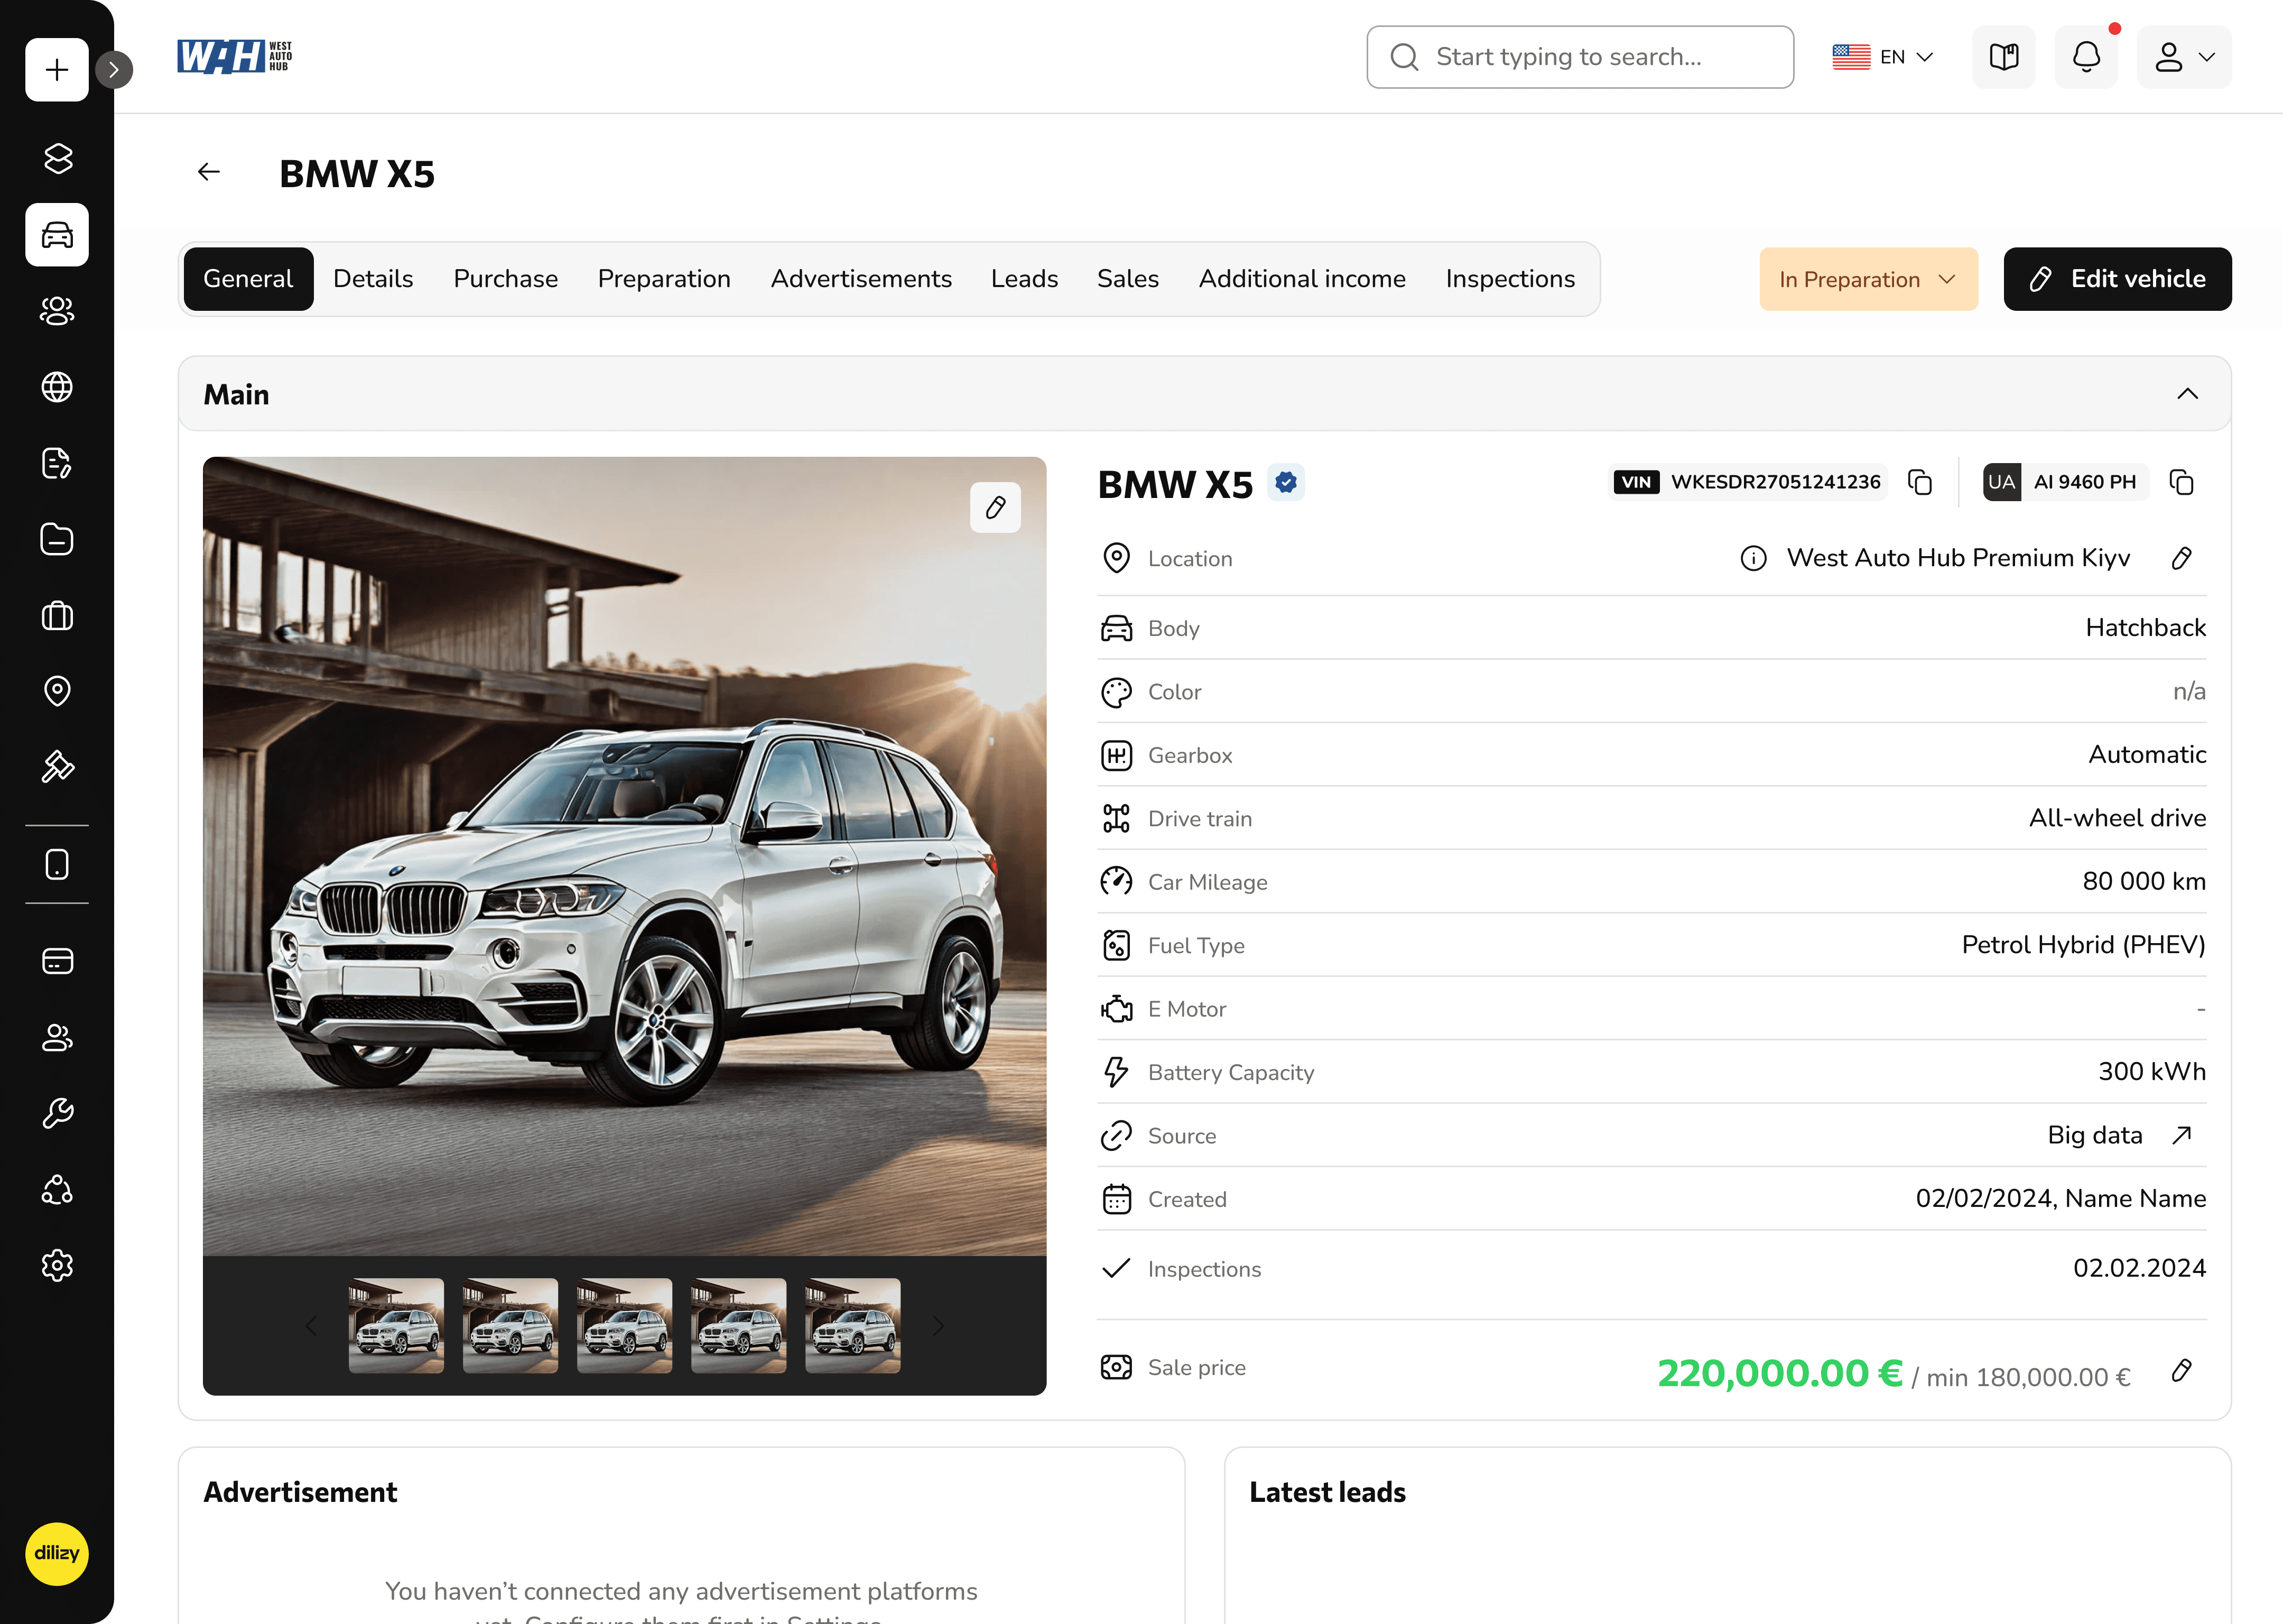
Task: Collapse the Main section panel
Action: coord(2188,394)
